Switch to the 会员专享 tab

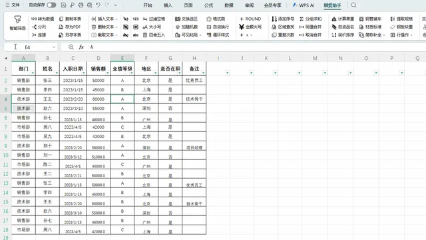pyautogui.click(x=272, y=5)
